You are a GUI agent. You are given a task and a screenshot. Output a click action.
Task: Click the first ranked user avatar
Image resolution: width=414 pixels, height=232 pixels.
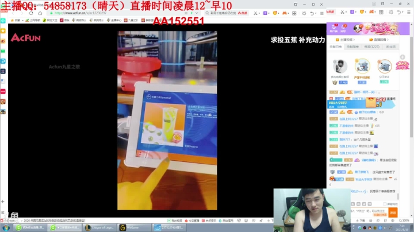(x=340, y=66)
